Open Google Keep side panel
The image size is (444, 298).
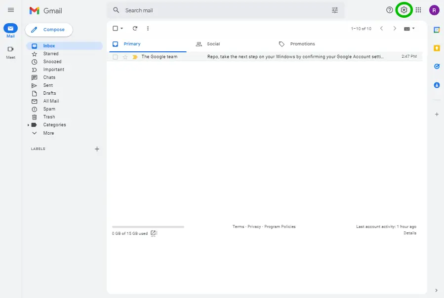click(x=437, y=48)
